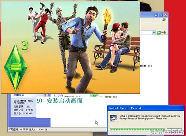Image resolution: width=186 pixels, height=136 pixels.
Task: Click the green Go arrow icon
Action: coord(158,33)
